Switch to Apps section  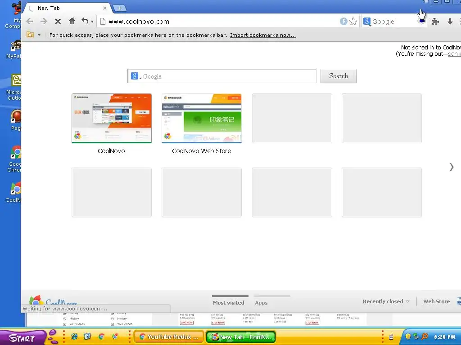pos(262,303)
